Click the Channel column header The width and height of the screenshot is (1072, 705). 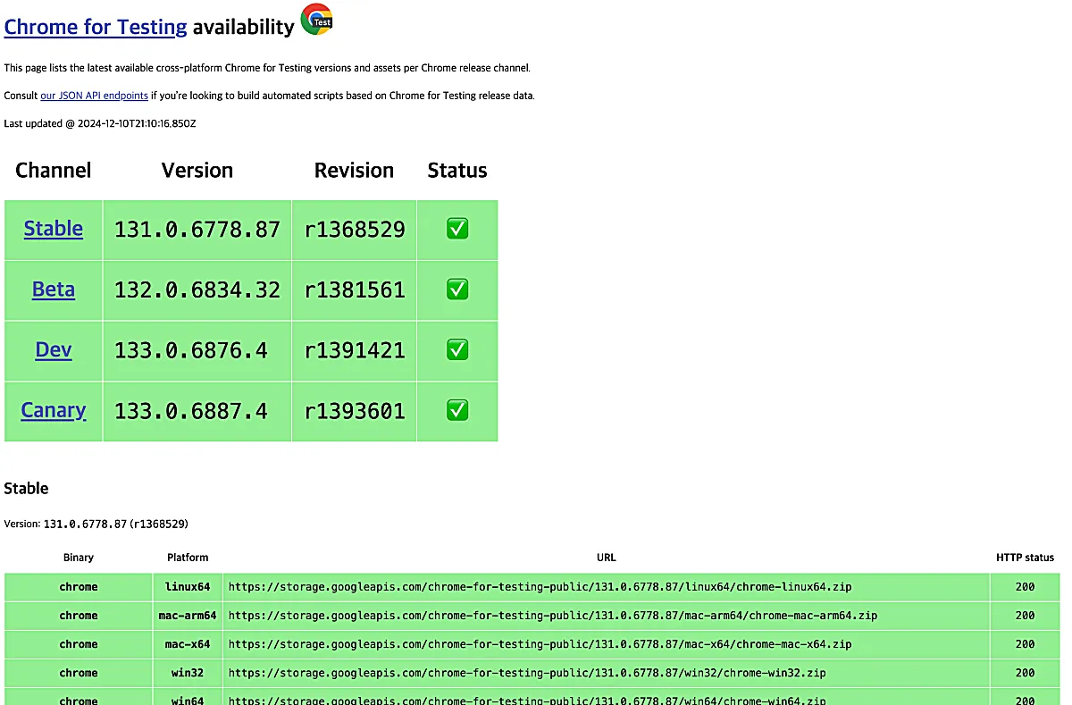click(54, 171)
